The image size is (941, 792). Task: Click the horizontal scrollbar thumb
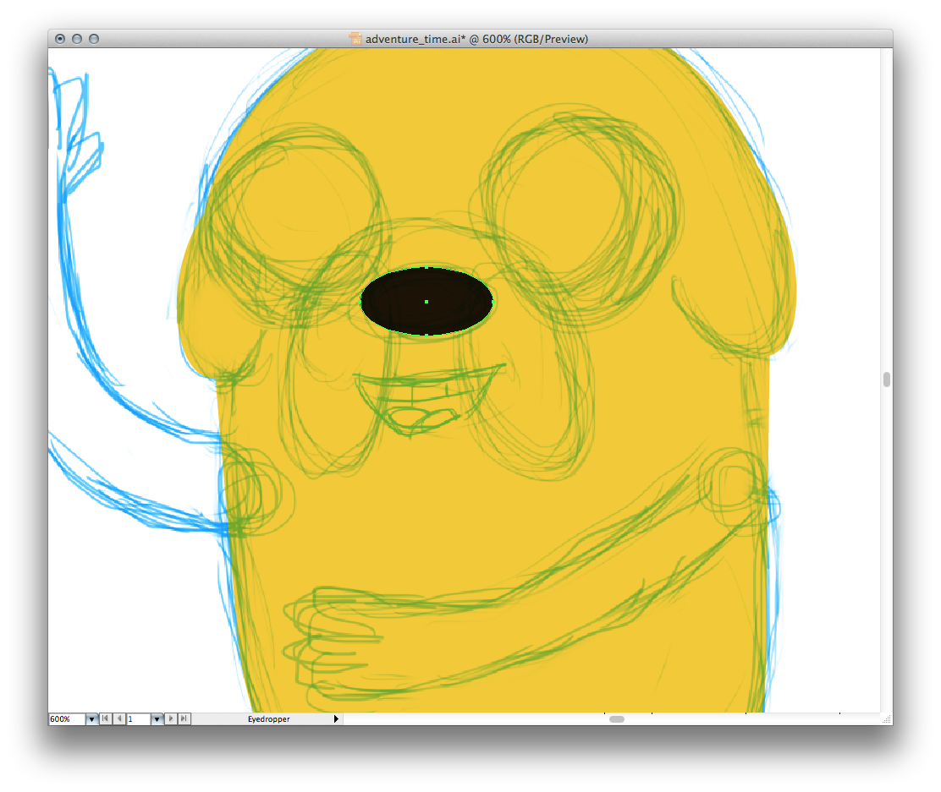point(617,719)
